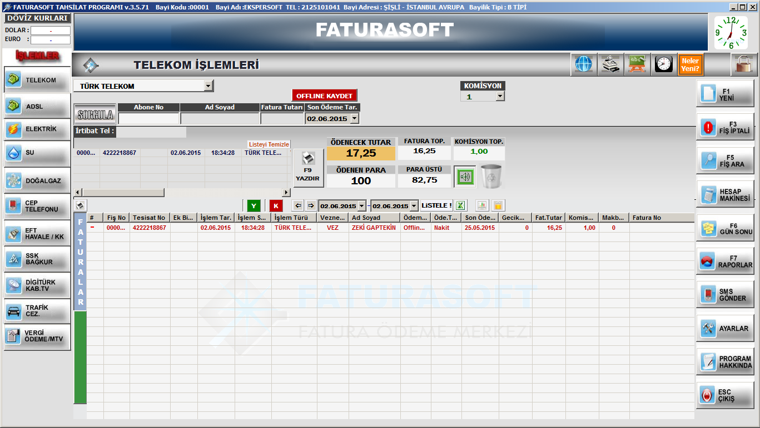Click the small yellow padlock icon
The width and height of the screenshot is (760, 428).
point(498,205)
